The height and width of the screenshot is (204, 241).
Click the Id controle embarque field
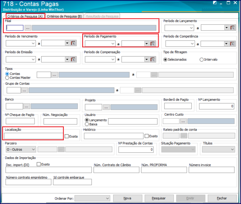tap(72, 182)
